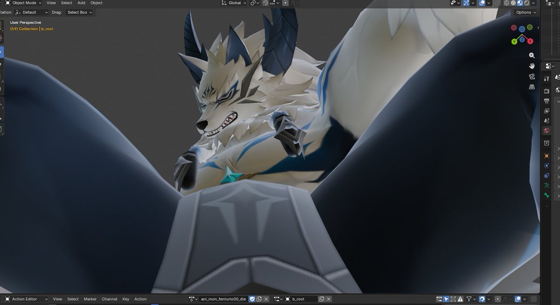Toggle Action Editor snapping magnet
The height and width of the screenshot is (305, 560).
[482, 299]
